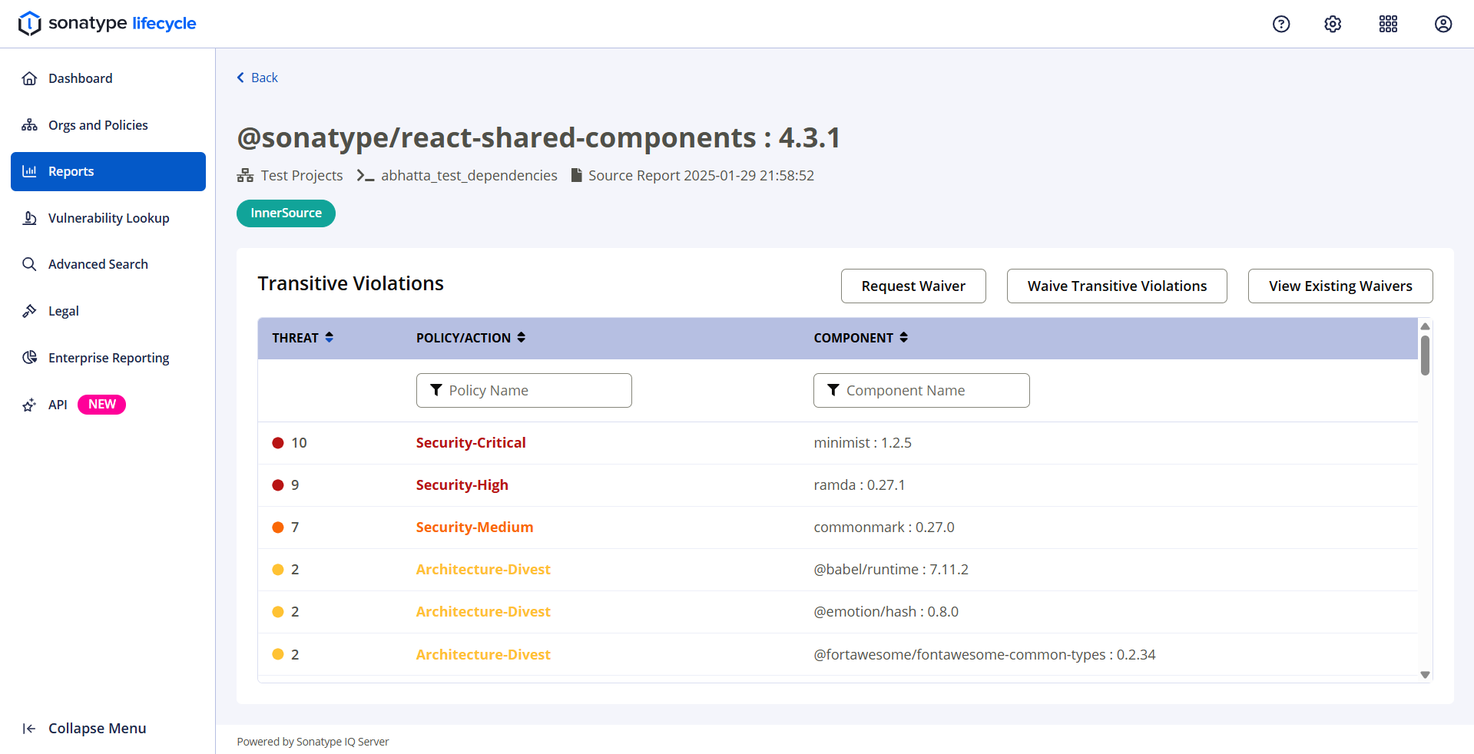Click the Orgs and Policies hierarchy icon
The width and height of the screenshot is (1474, 754).
pyautogui.click(x=29, y=125)
